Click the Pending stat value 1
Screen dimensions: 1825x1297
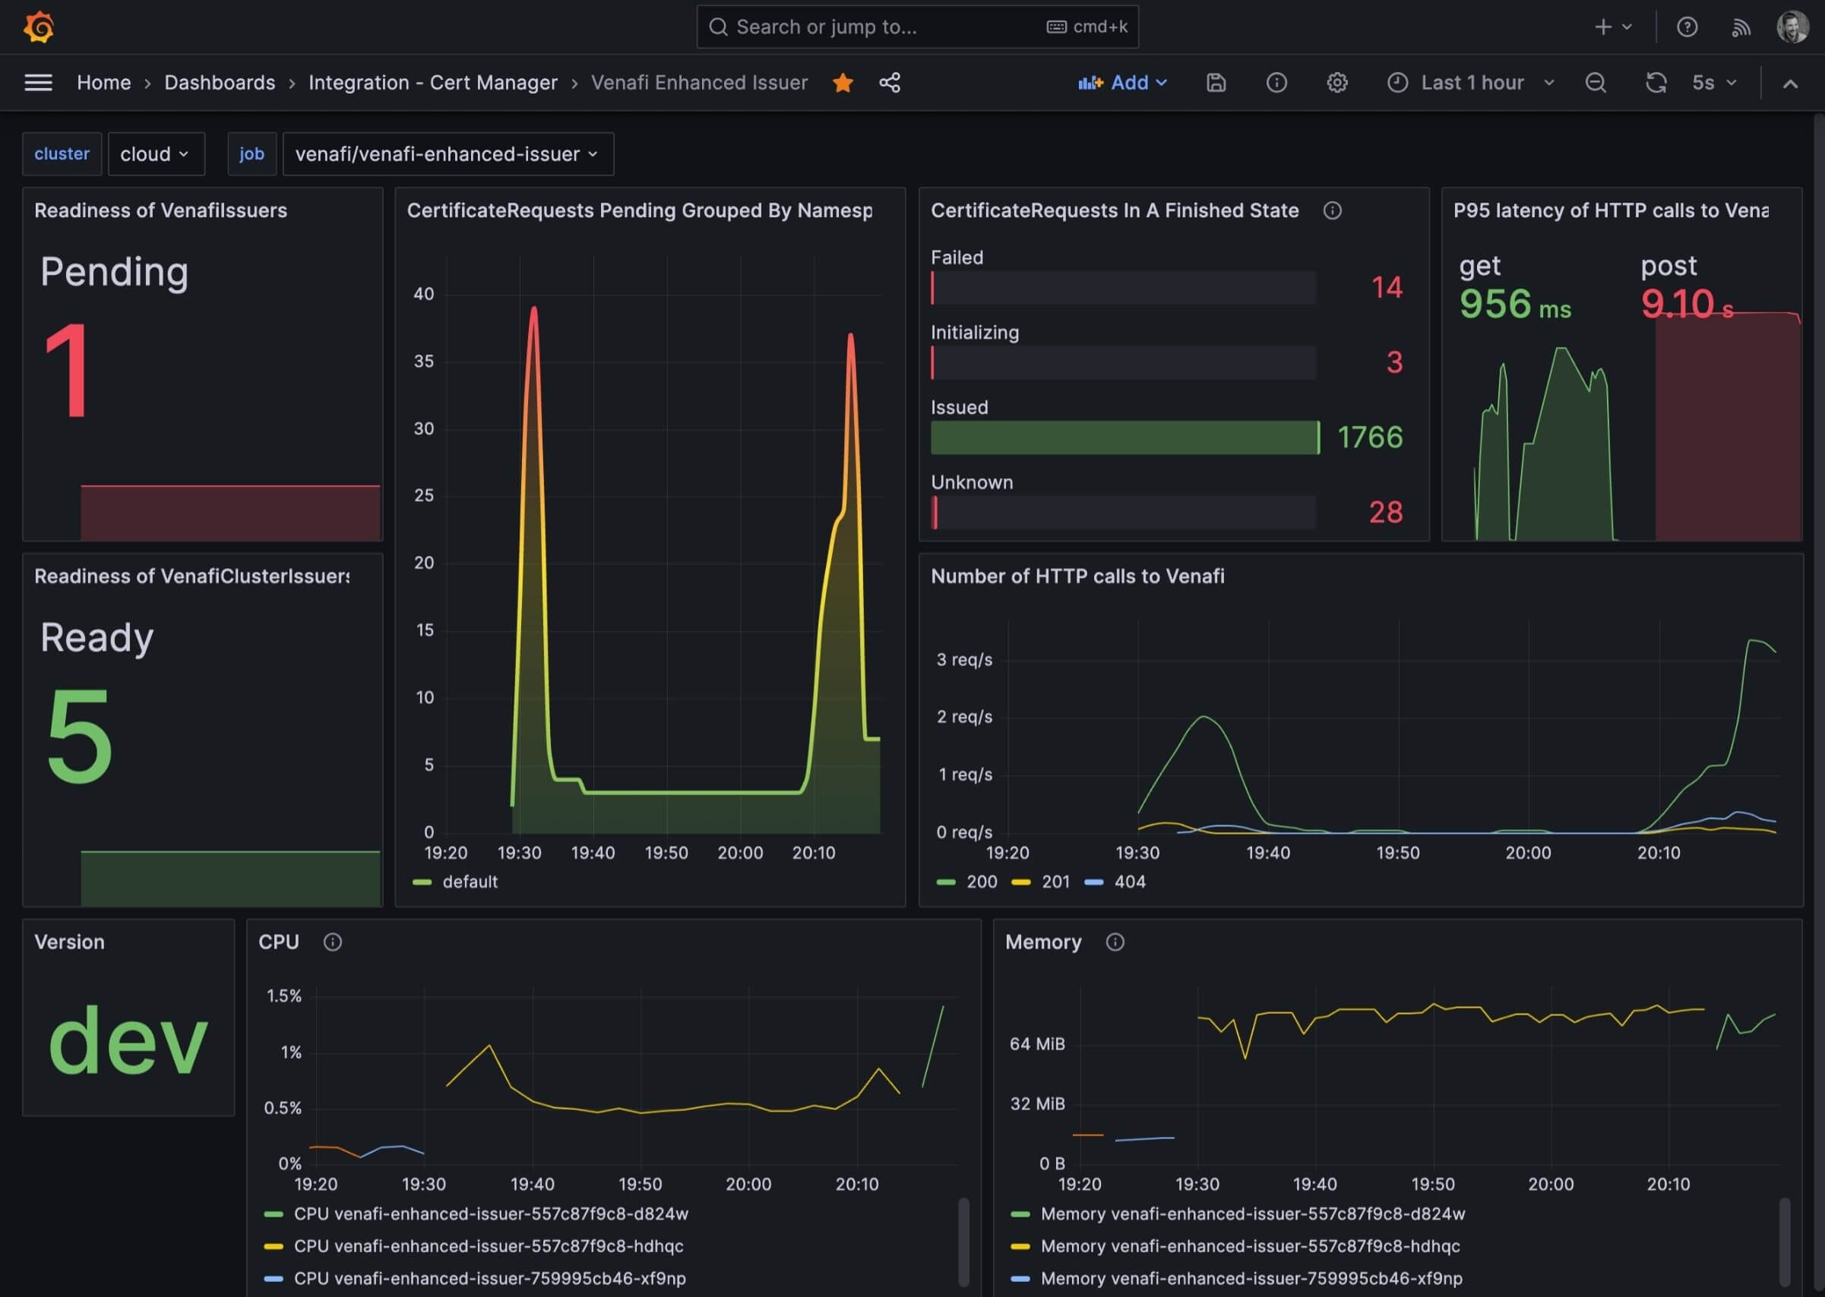coord(66,370)
